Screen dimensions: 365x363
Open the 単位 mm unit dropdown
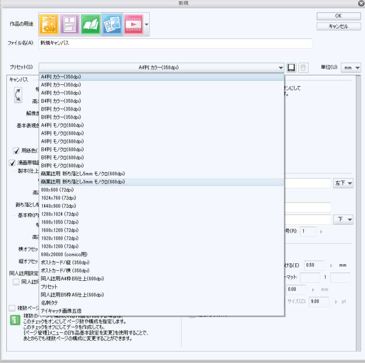coord(352,68)
